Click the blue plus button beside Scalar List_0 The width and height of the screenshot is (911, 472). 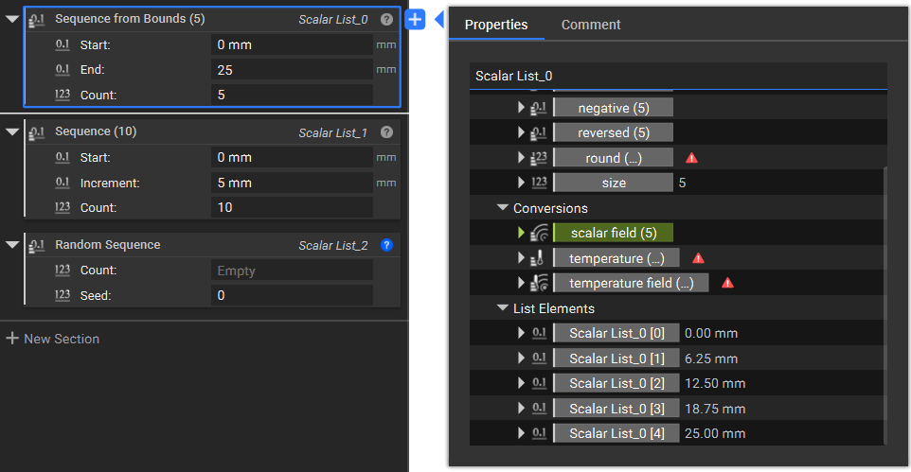[415, 19]
